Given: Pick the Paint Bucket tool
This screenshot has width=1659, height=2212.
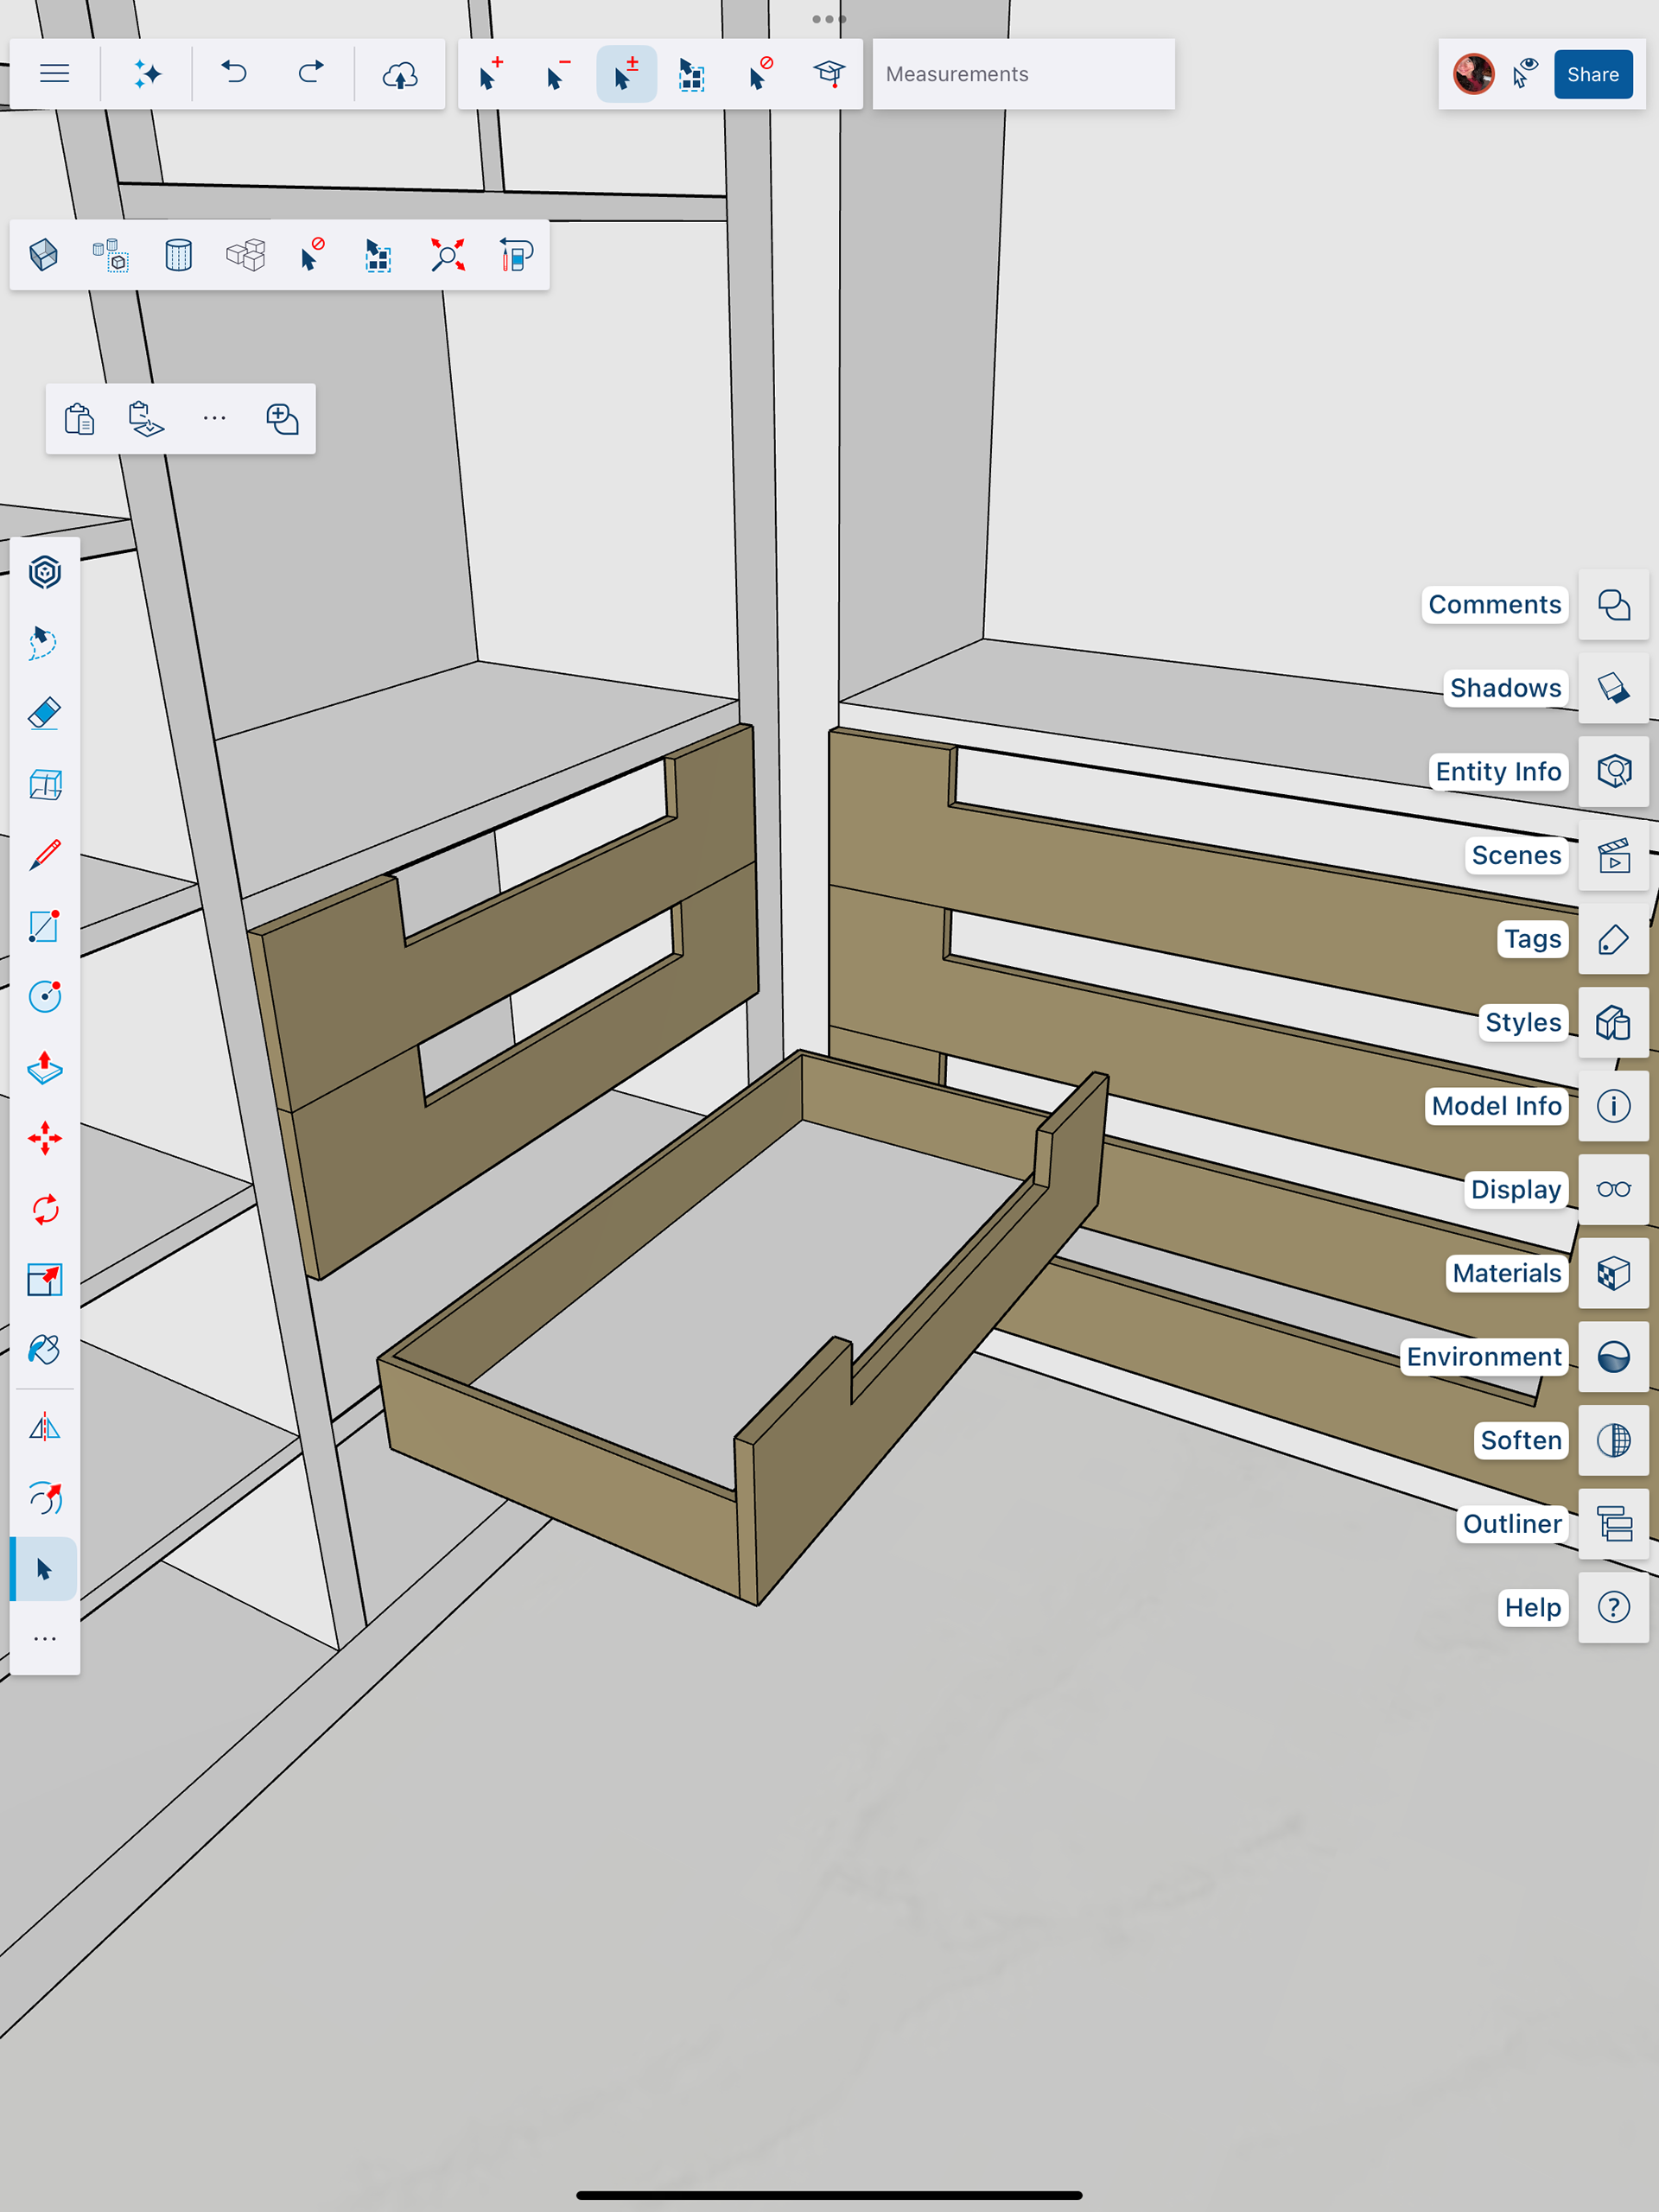Looking at the screenshot, I should click(x=45, y=1350).
